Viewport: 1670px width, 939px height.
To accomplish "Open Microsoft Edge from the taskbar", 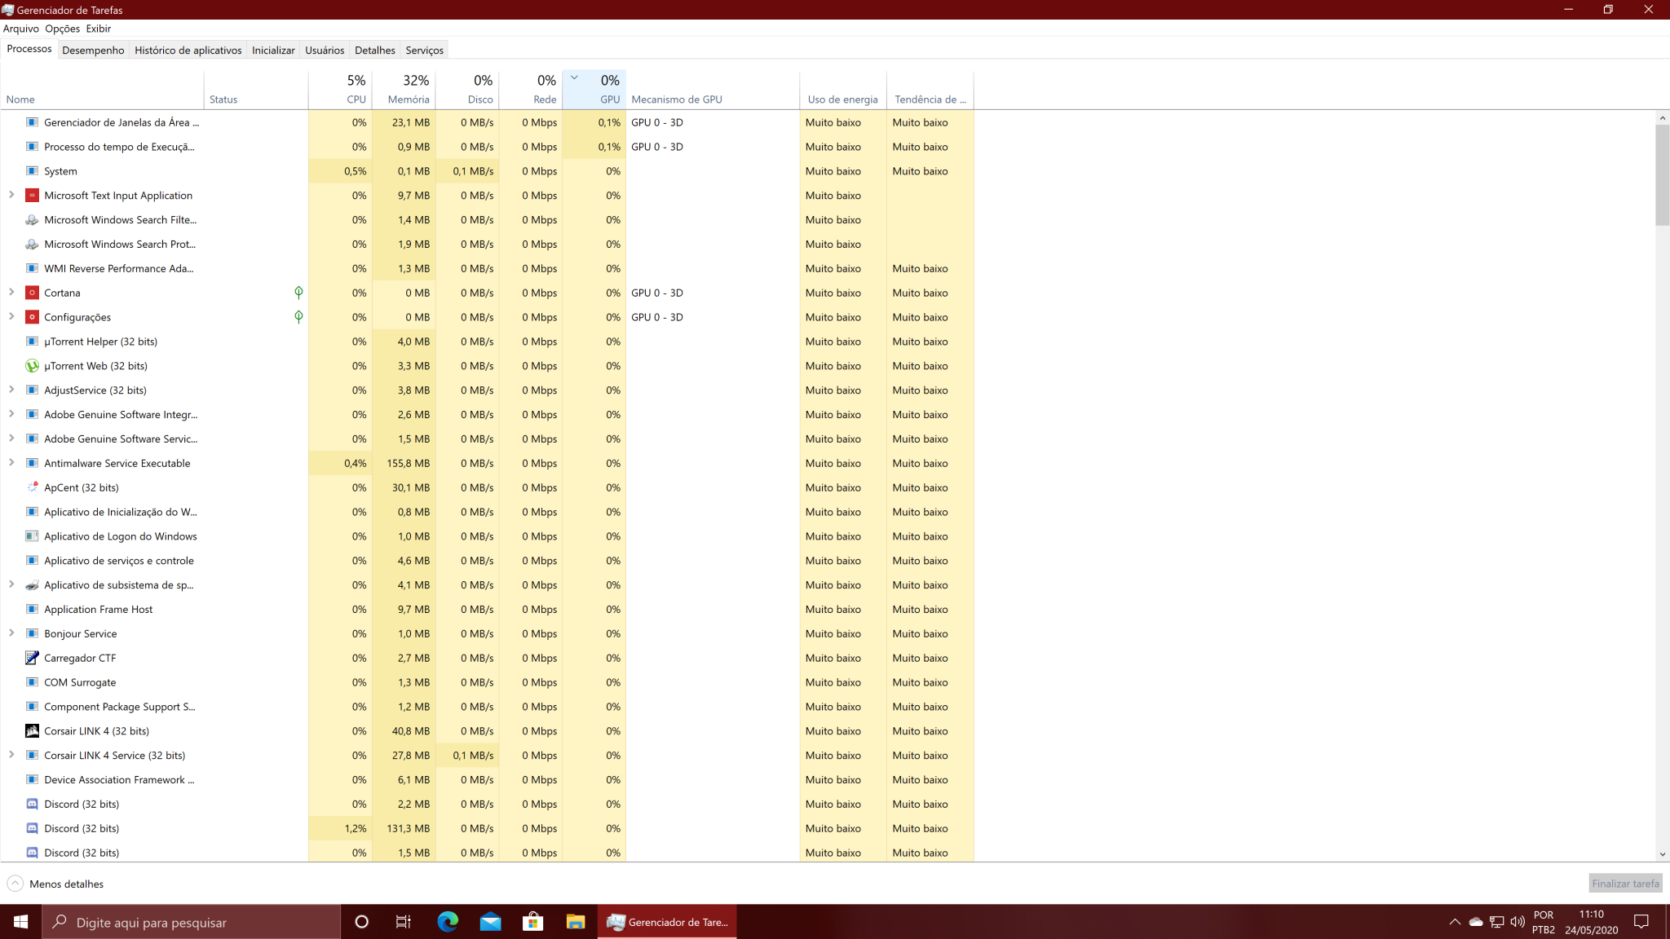I will [x=448, y=922].
